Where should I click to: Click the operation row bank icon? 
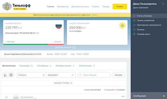[16, 97]
